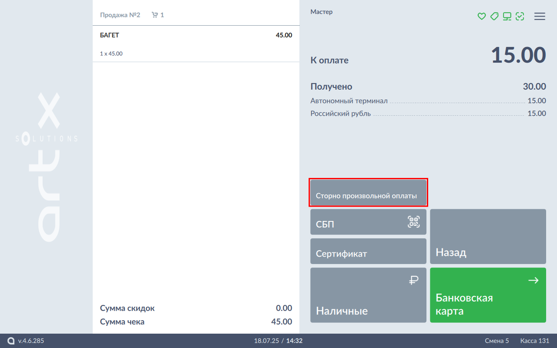Go back with the Назад button
Image resolution: width=557 pixels, height=348 pixels.
[x=488, y=237]
